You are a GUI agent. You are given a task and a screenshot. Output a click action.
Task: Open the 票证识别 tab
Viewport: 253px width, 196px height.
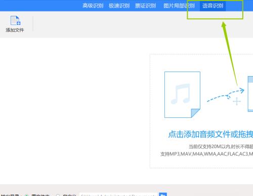[x=145, y=6]
